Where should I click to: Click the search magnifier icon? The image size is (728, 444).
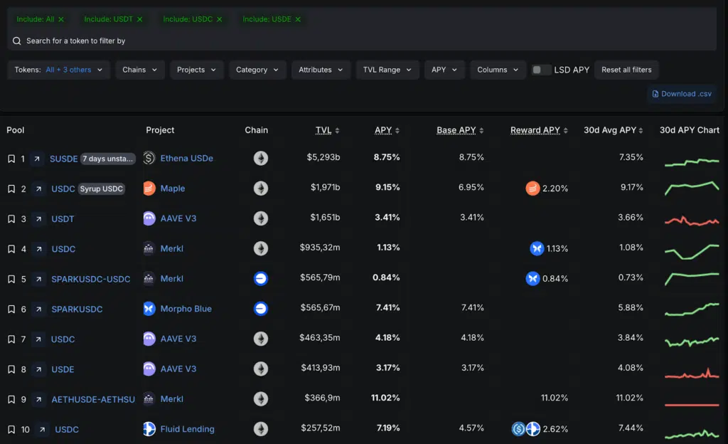click(16, 41)
